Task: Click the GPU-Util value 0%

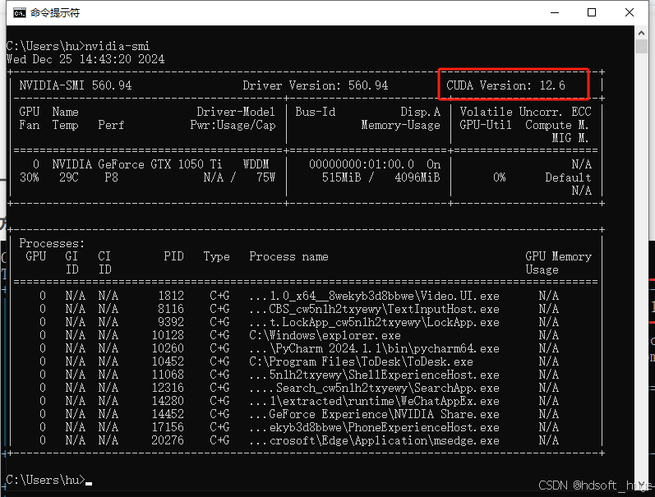Action: (x=499, y=177)
